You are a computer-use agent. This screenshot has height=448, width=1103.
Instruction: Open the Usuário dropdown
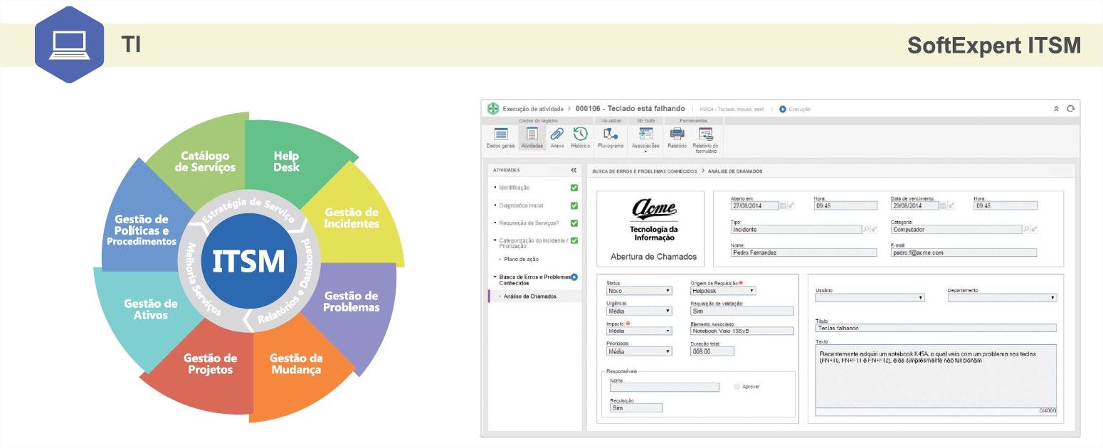pos(870,297)
